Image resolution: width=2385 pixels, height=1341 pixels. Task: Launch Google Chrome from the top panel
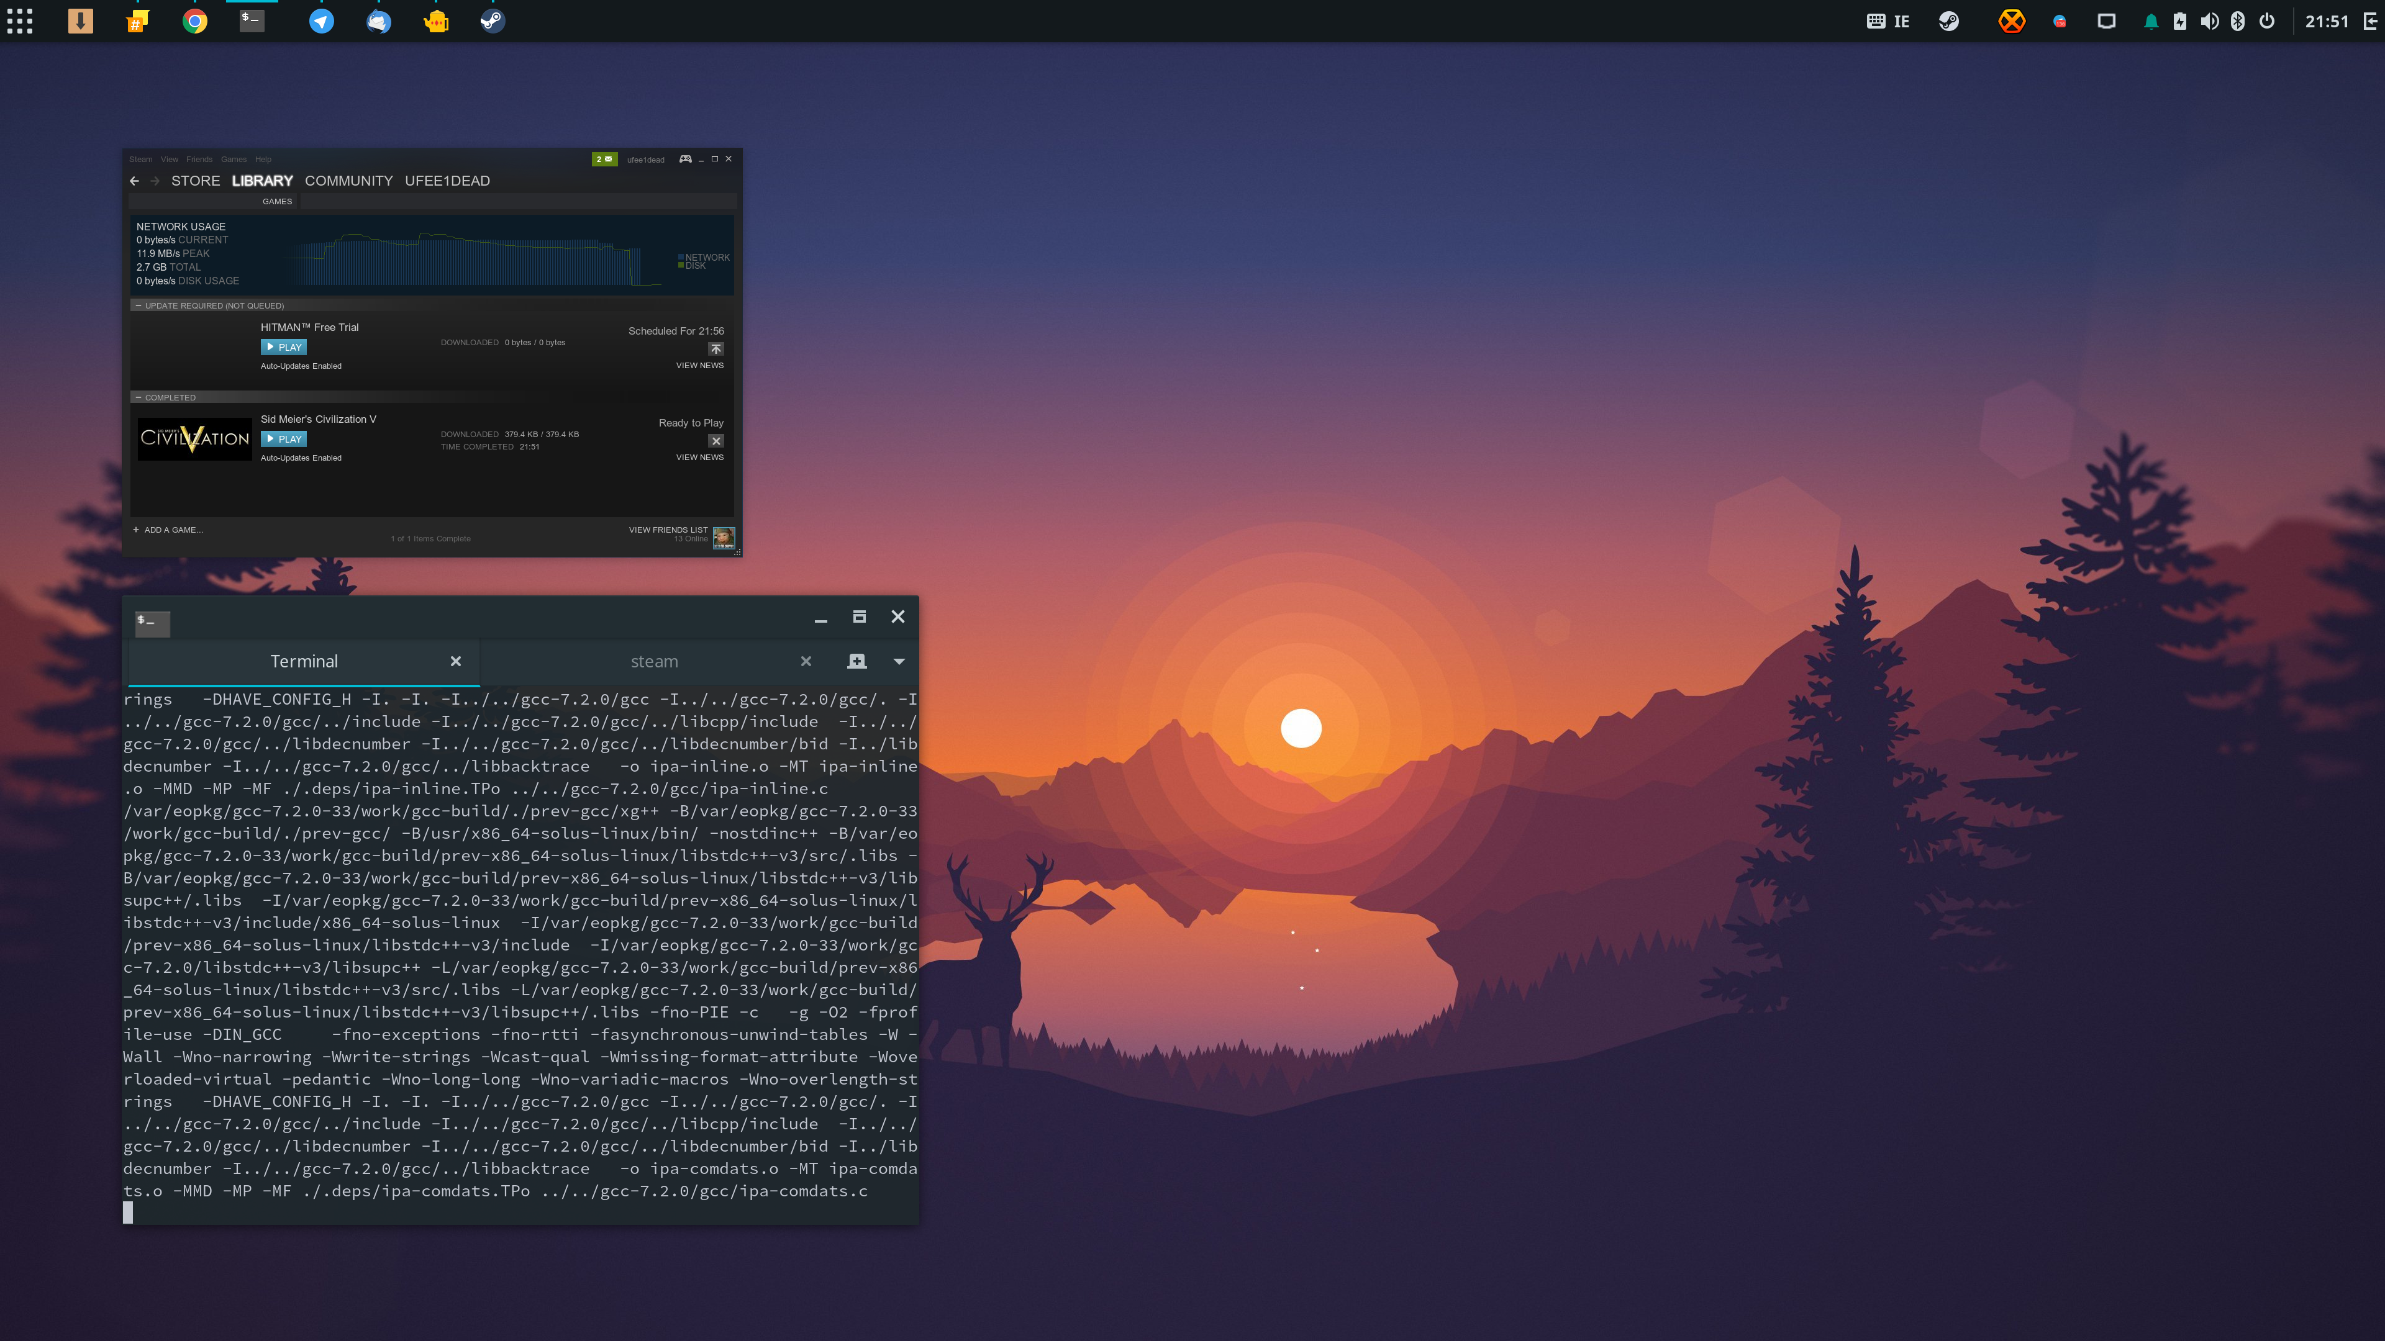tap(194, 20)
